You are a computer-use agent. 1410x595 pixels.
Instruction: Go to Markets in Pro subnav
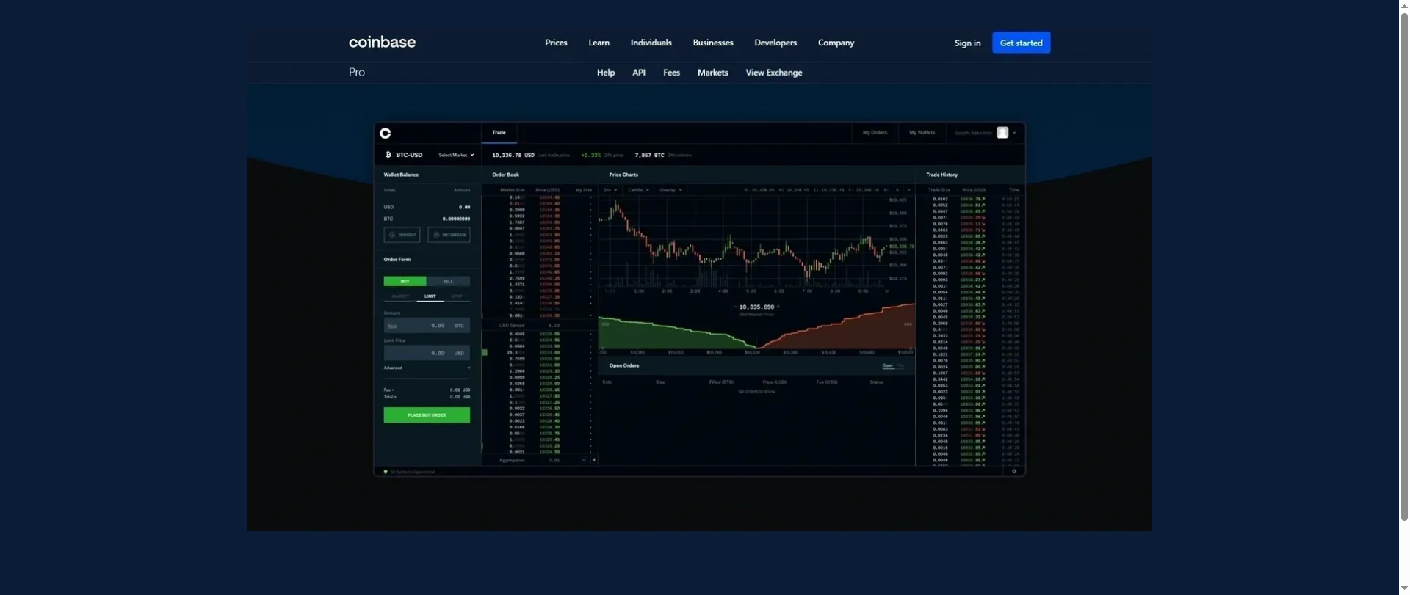[x=712, y=73]
